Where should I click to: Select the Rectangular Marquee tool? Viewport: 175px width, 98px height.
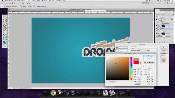(x=4, y=17)
